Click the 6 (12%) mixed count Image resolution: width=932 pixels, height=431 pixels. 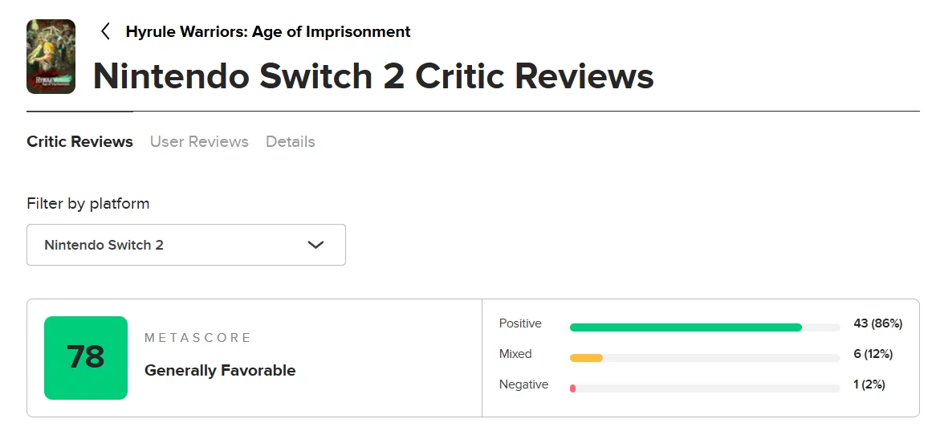[x=873, y=354]
